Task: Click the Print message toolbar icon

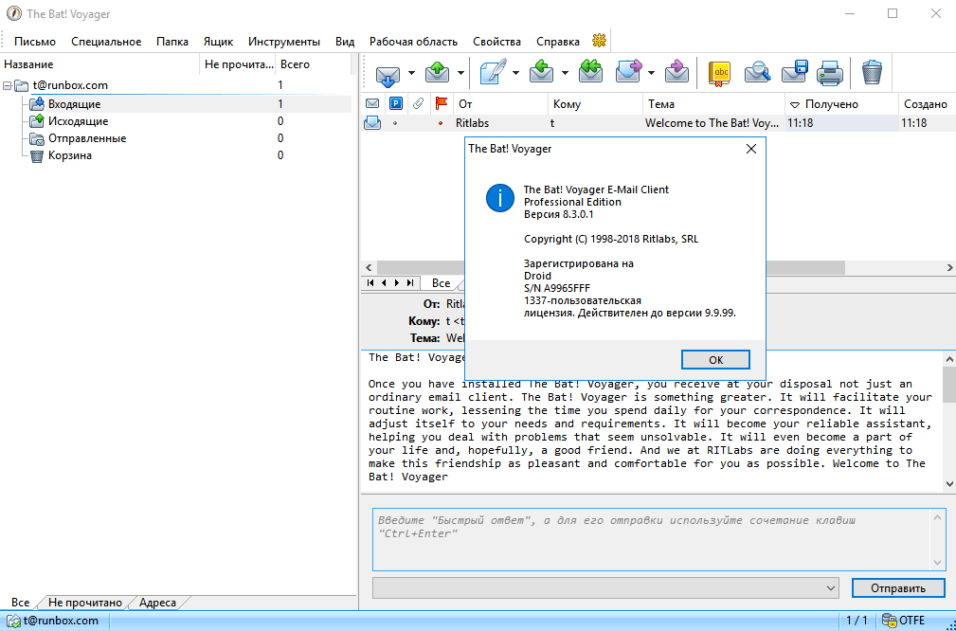Action: coord(830,73)
